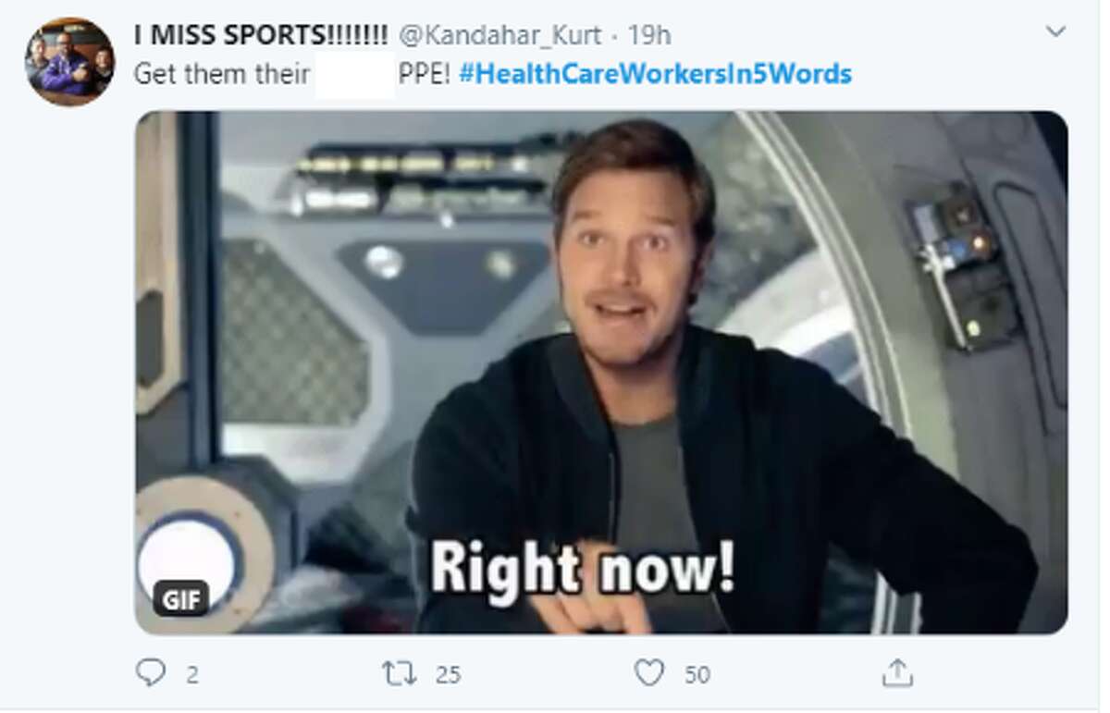Screen dimensions: 1110x713
Task: Like the tweet with the heart icon
Action: coord(649,672)
